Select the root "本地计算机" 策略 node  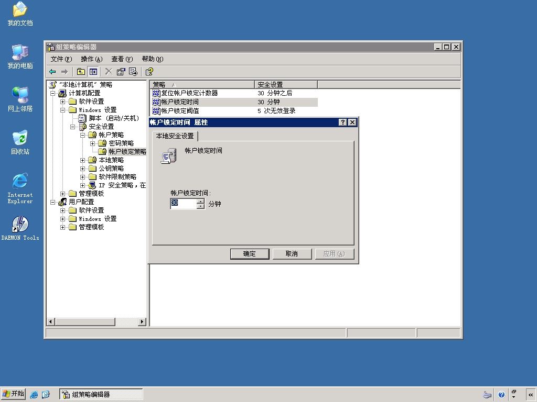tap(85, 85)
